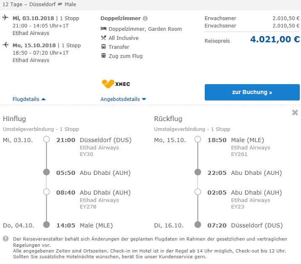Select the 05:50 Abu Dhabi arrival marker
Screen dimensions: 301x264
tap(47, 172)
